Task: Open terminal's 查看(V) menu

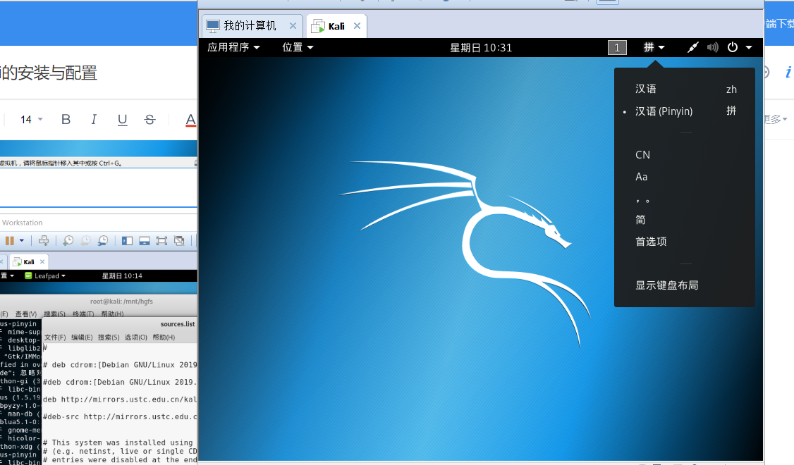Action: 26,314
